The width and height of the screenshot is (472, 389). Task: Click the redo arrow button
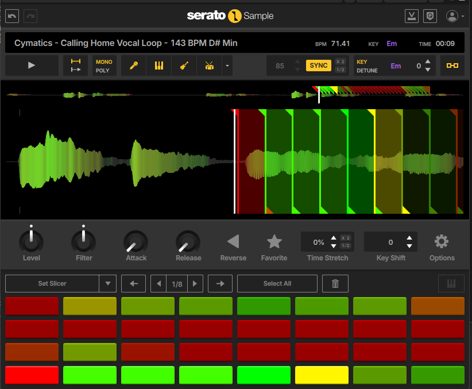[30, 16]
